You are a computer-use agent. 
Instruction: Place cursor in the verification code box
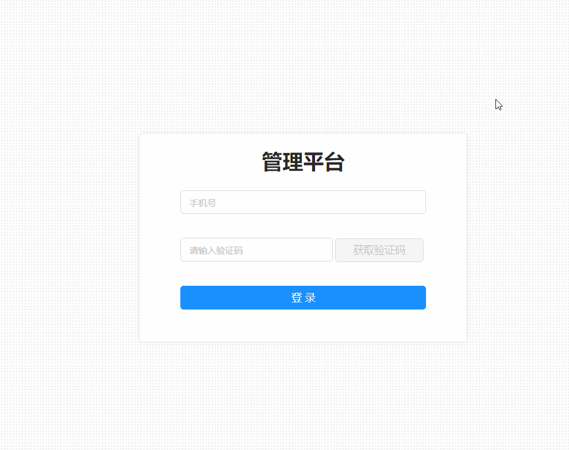pyautogui.click(x=256, y=250)
